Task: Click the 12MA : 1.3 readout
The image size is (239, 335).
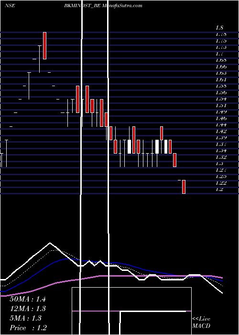Action: pos(28,309)
